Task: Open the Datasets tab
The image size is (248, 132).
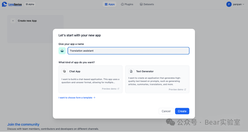Action: point(147,4)
